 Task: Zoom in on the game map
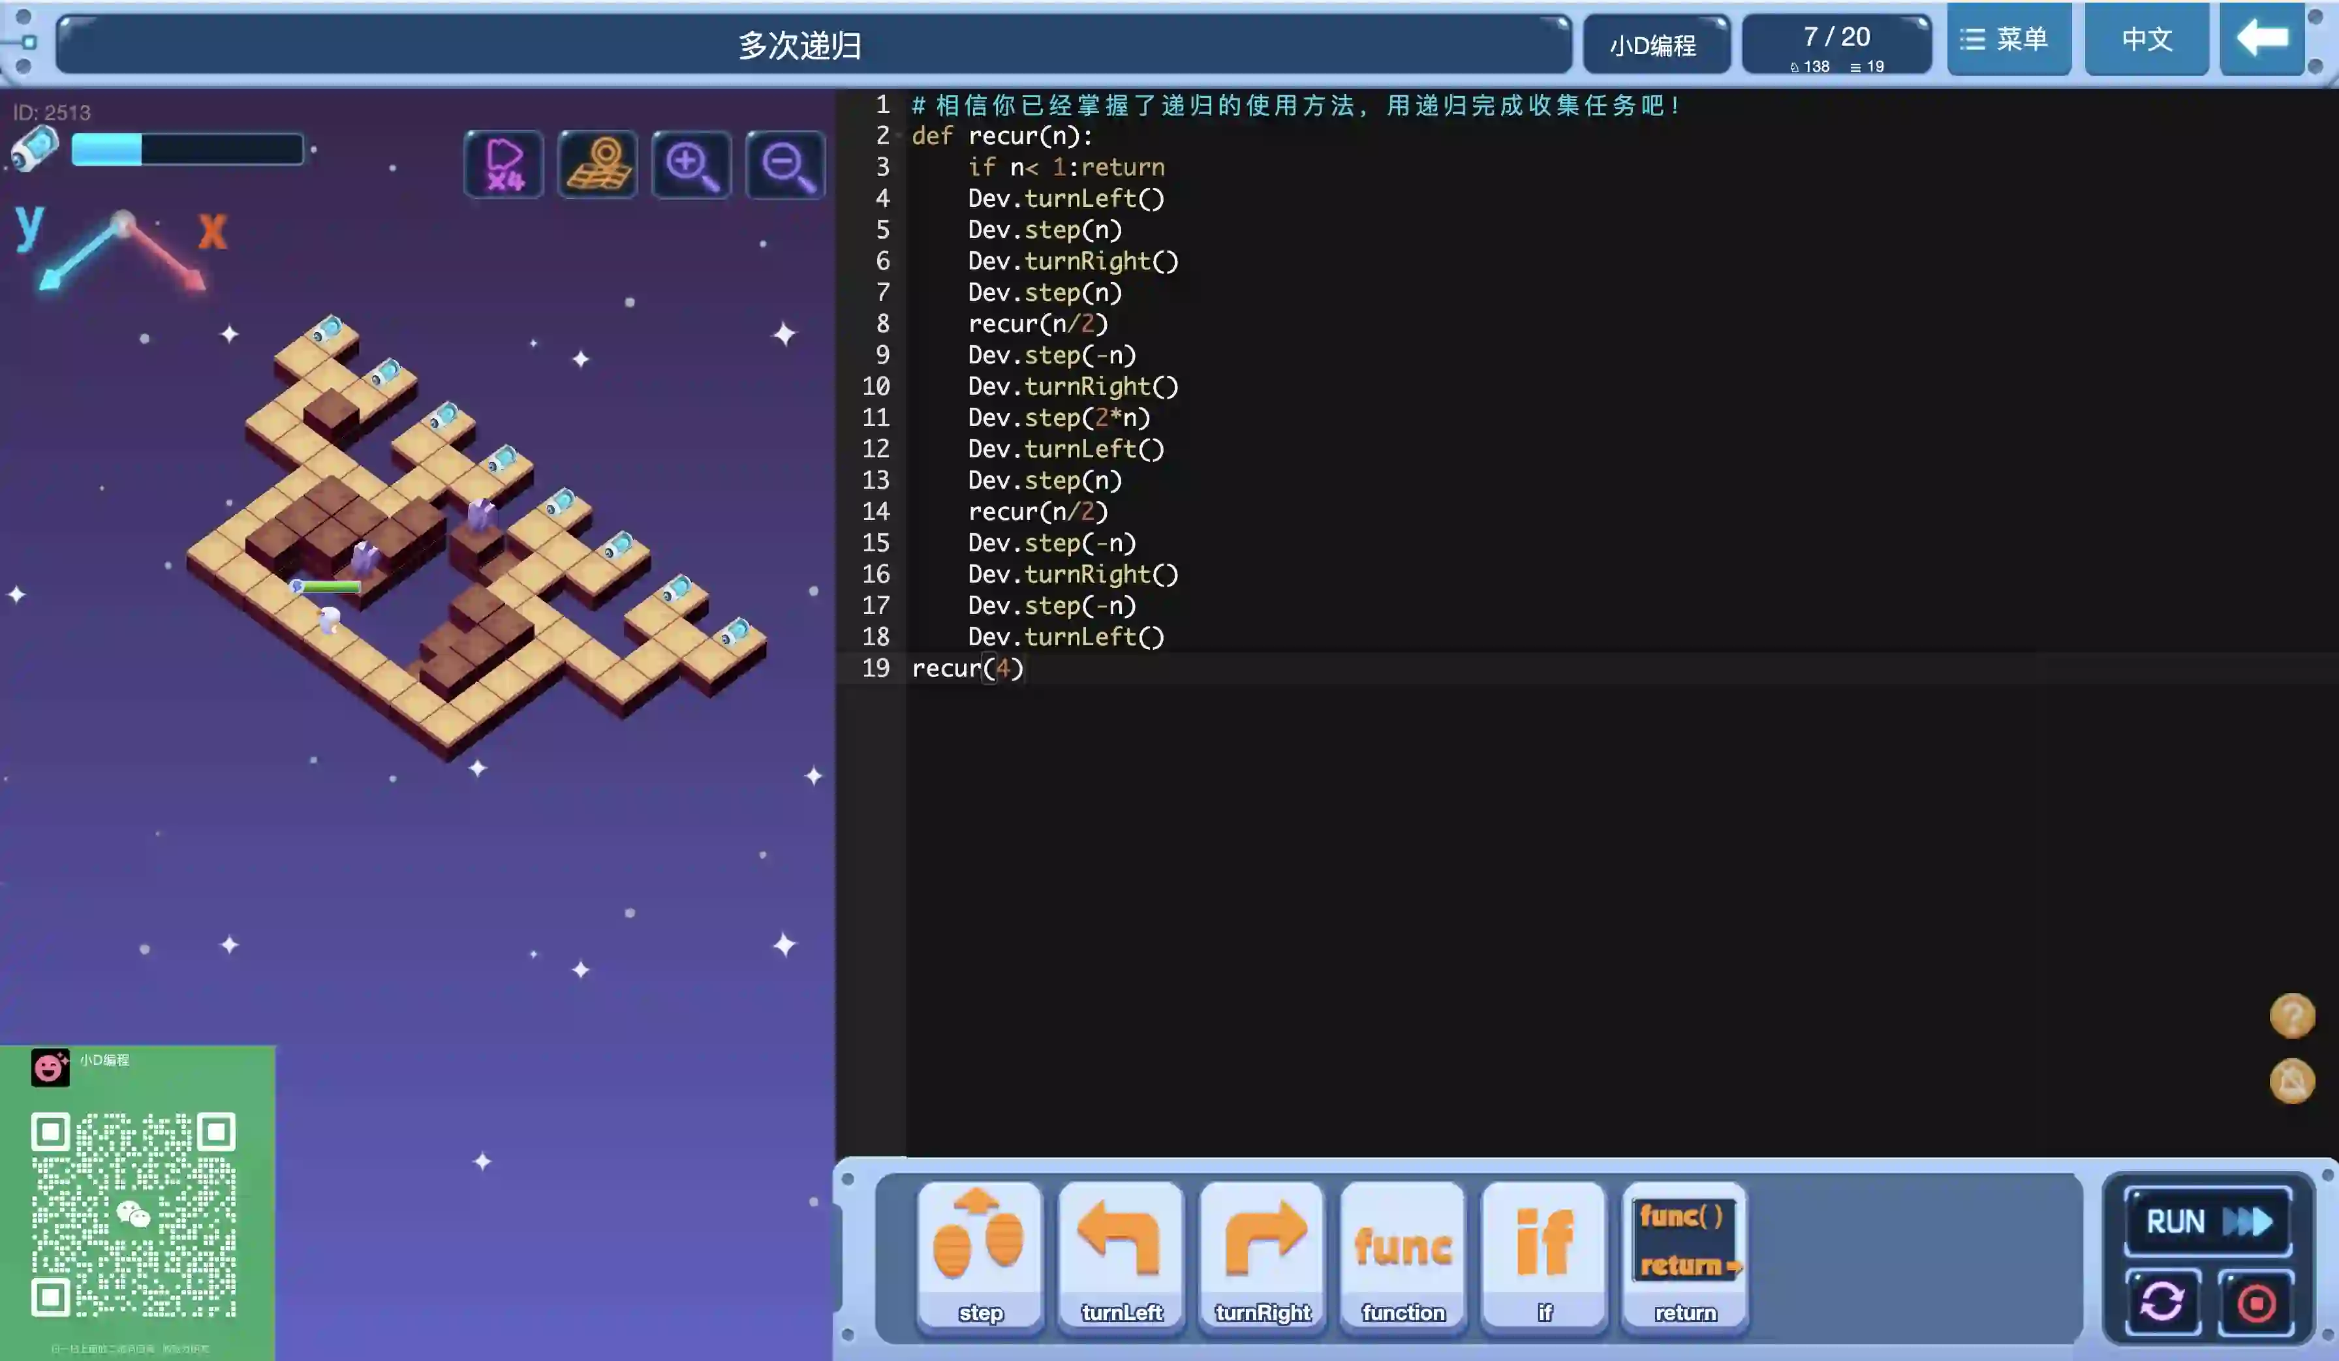tap(692, 164)
